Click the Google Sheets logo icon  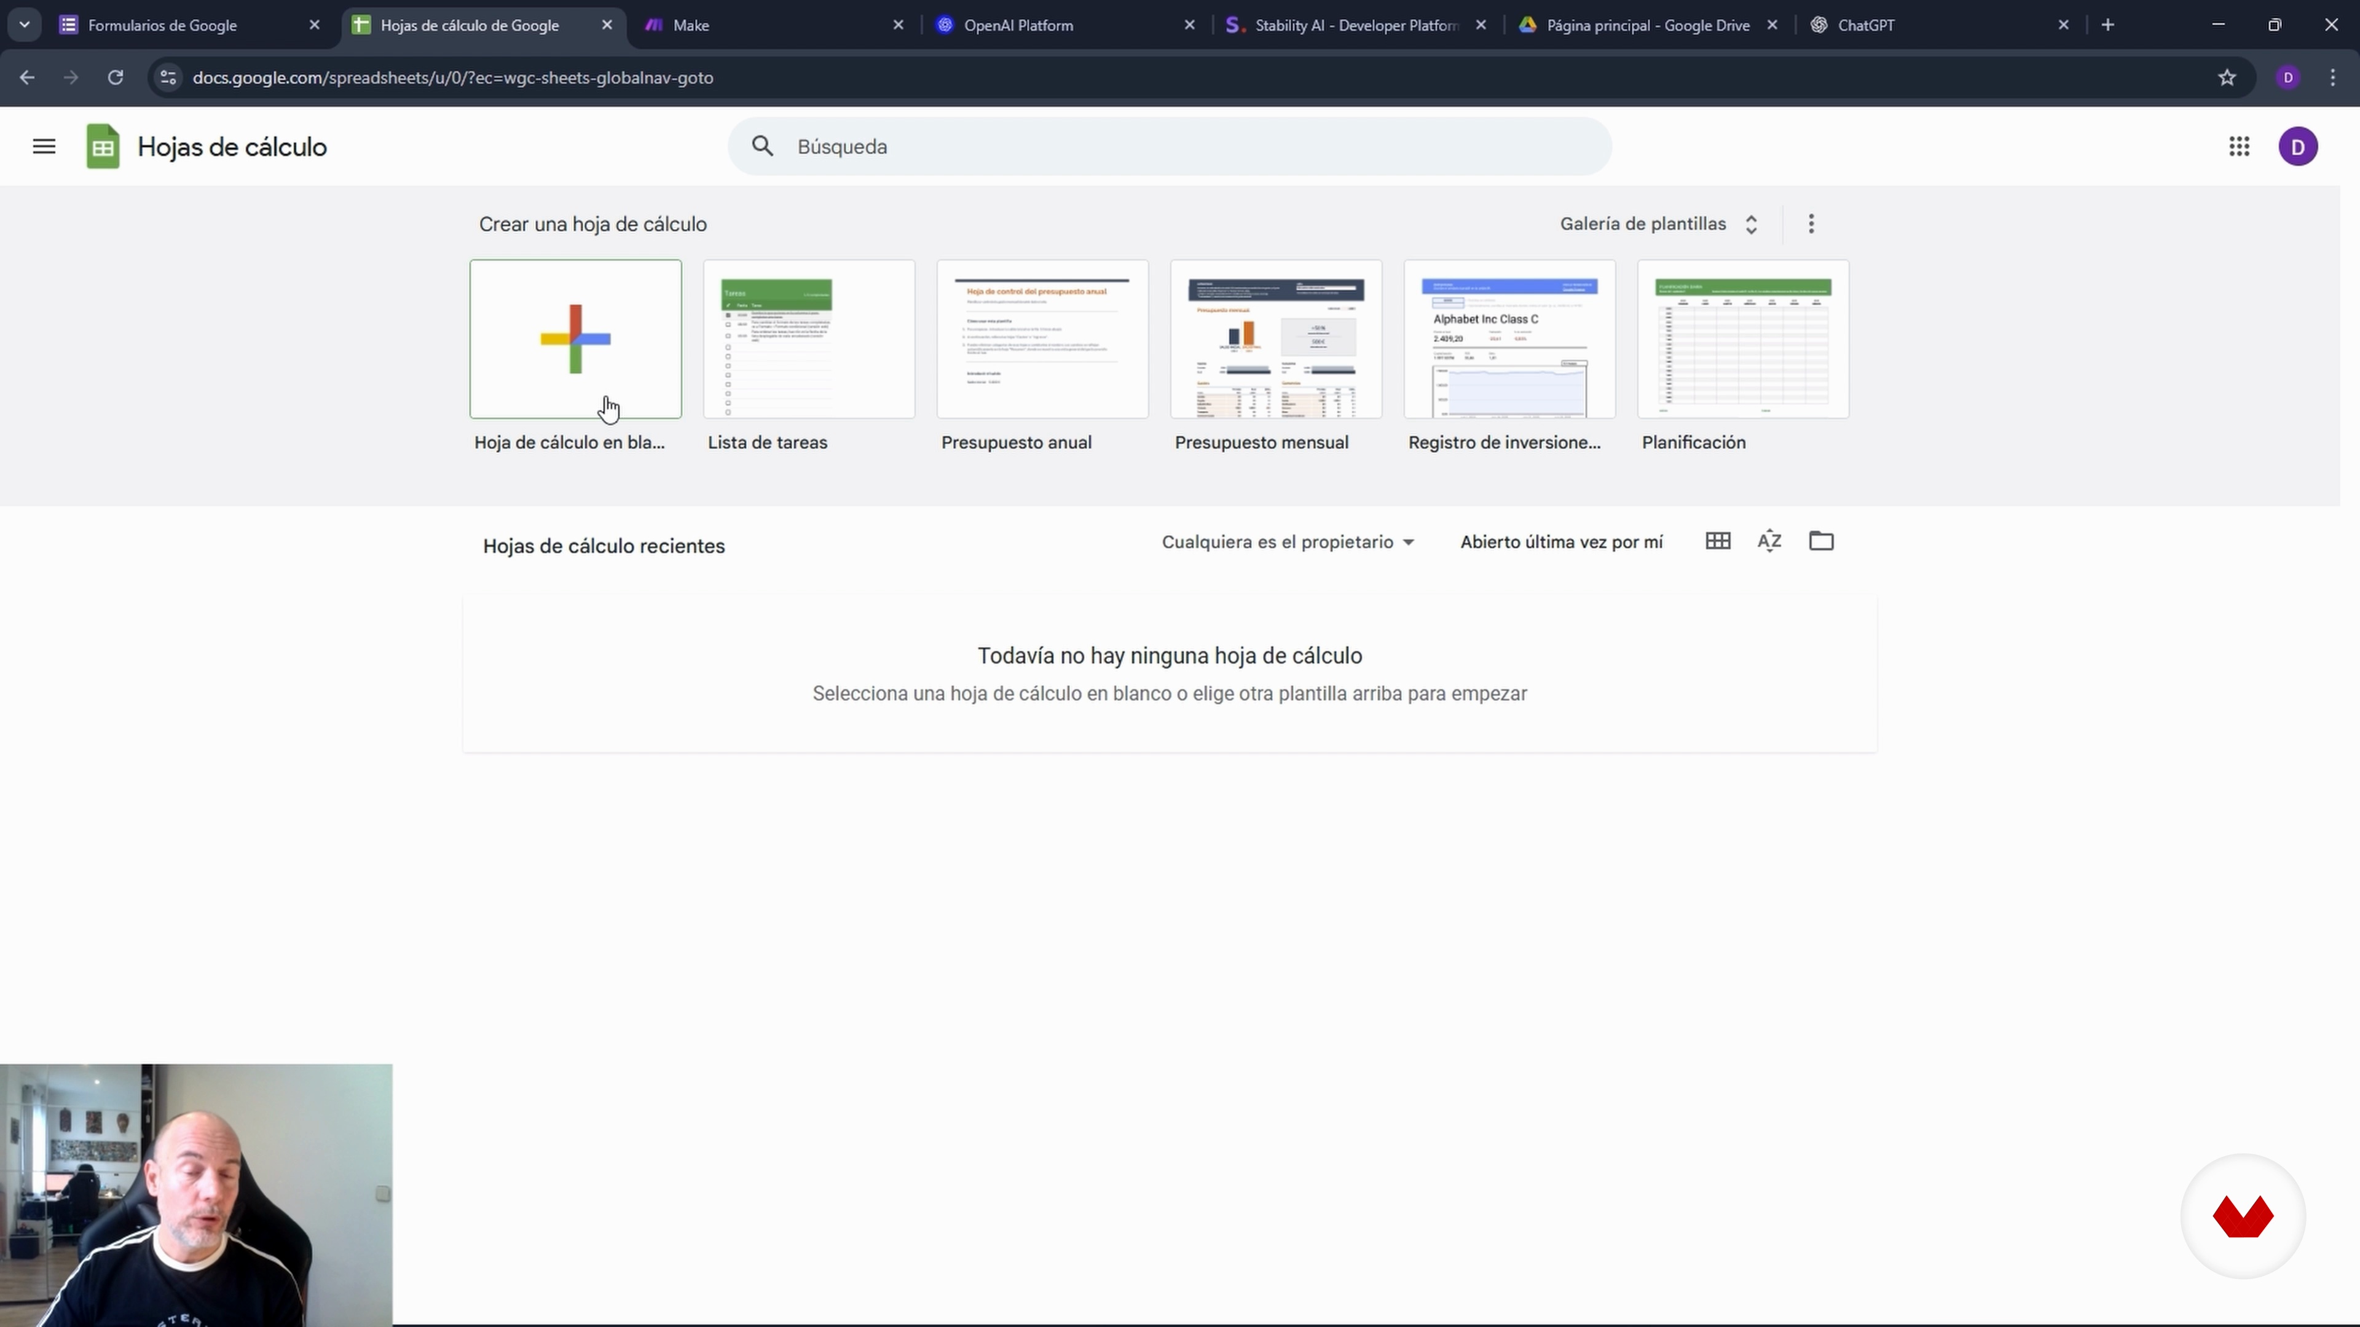click(103, 147)
